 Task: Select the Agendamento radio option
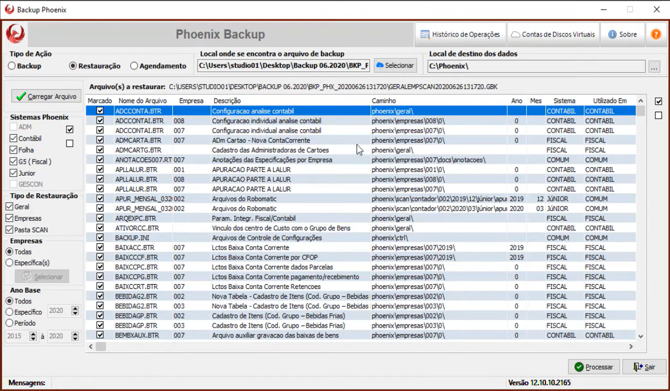158,66
